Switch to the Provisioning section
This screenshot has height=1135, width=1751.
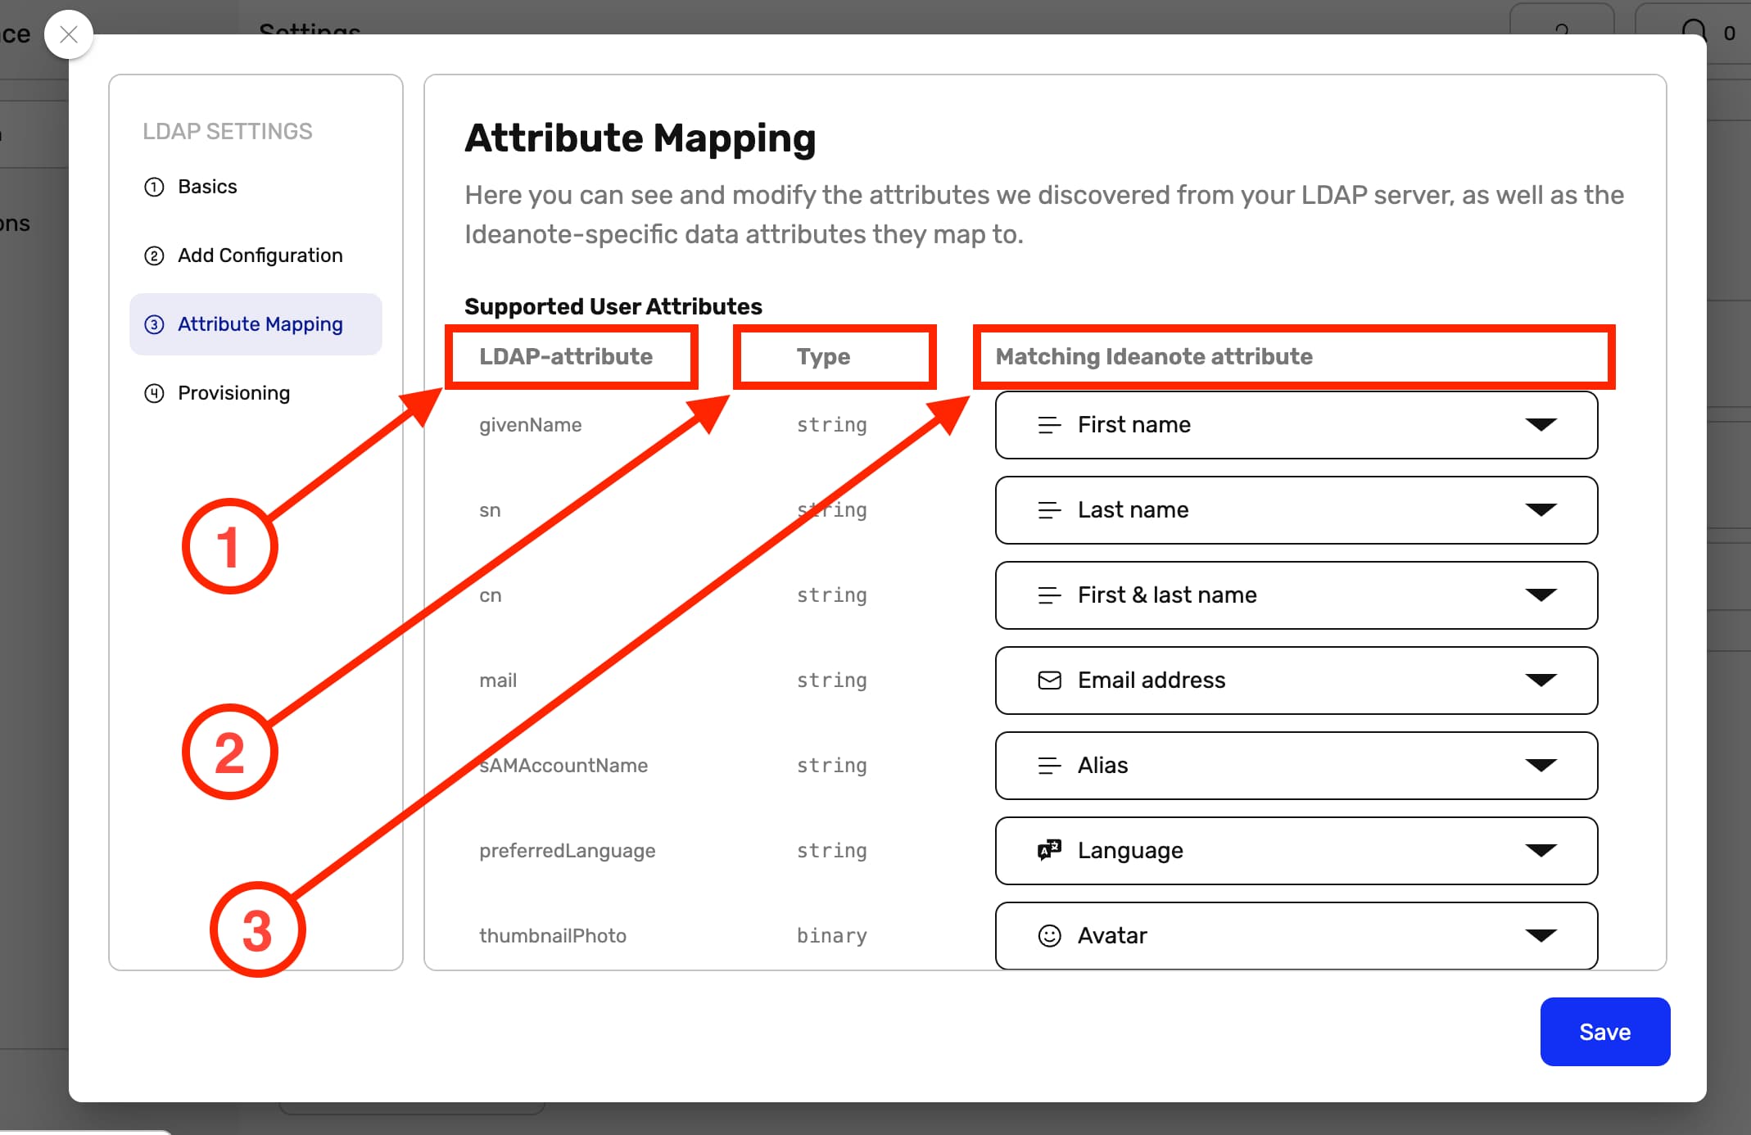tap(233, 393)
